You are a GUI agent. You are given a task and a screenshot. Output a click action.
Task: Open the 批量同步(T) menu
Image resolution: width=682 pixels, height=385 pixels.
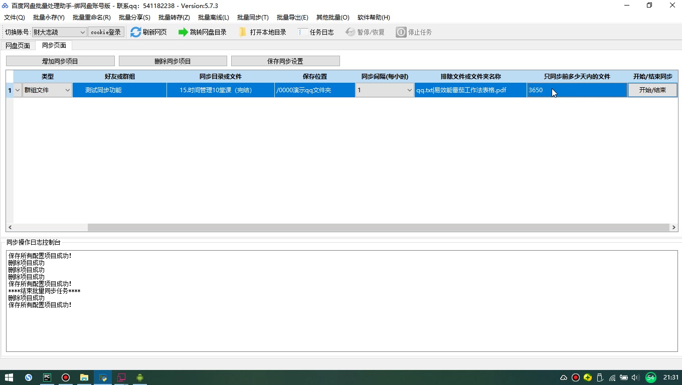point(253,18)
